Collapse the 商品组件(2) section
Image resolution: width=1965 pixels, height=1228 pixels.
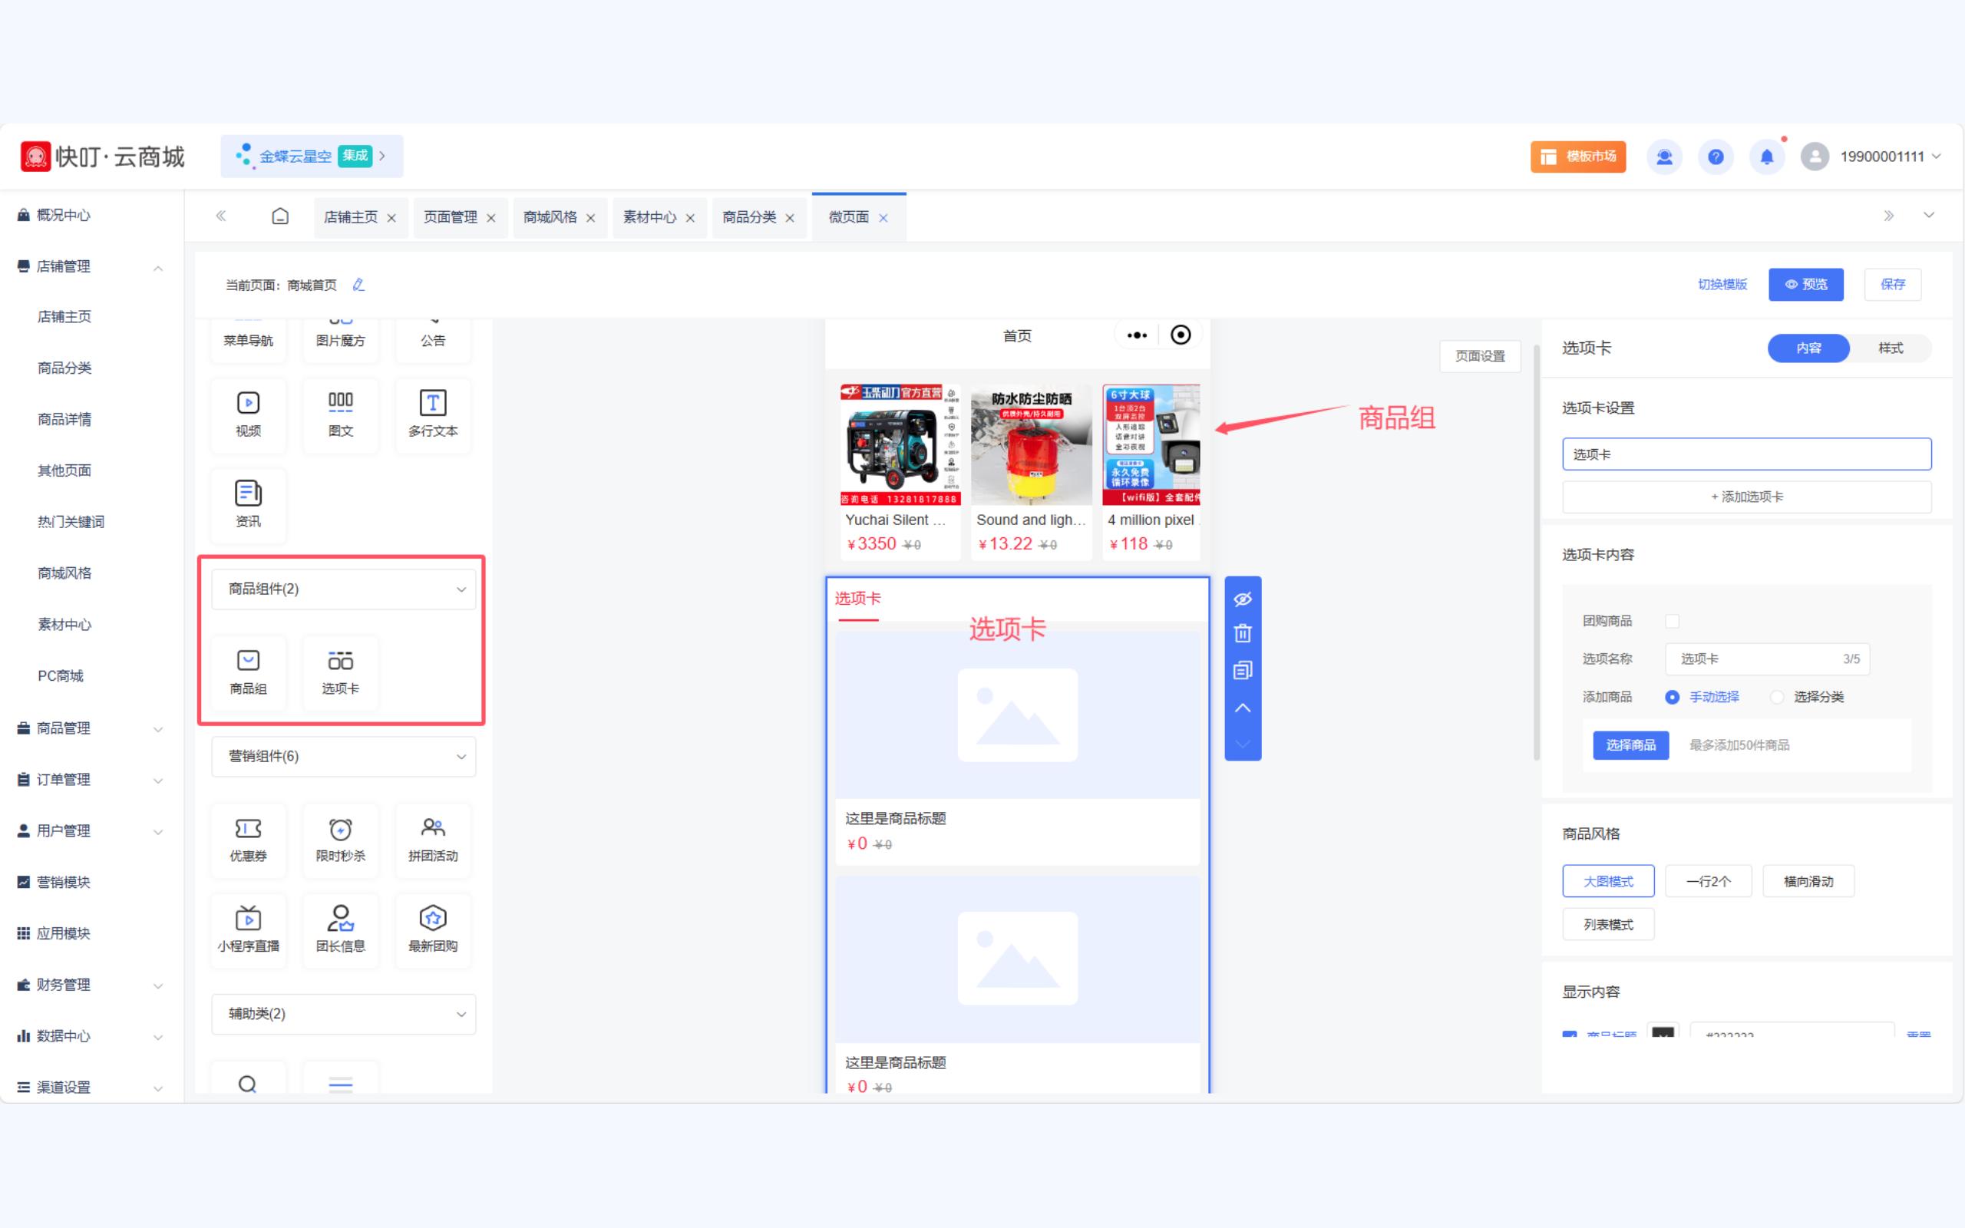(343, 589)
